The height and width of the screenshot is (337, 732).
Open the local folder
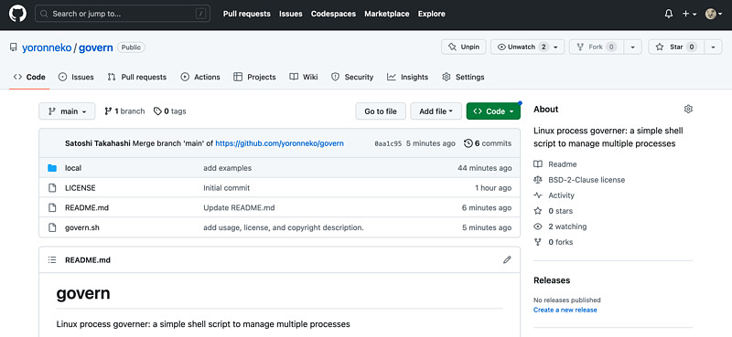tap(73, 168)
